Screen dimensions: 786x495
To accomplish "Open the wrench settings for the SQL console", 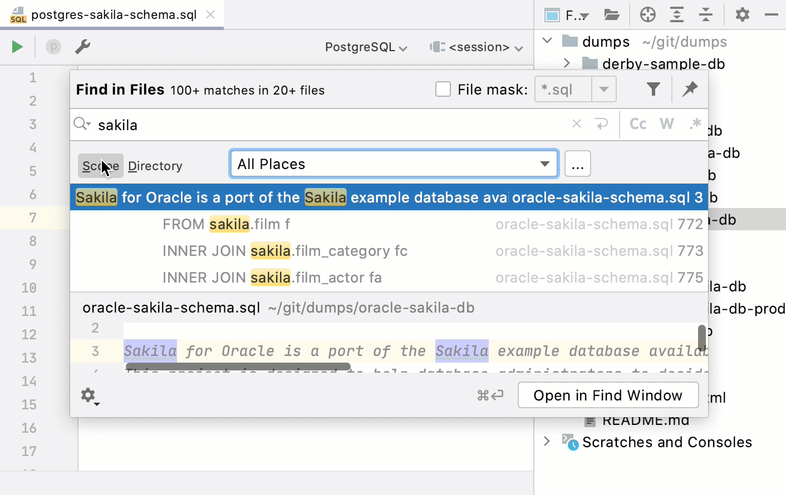I will 82,47.
